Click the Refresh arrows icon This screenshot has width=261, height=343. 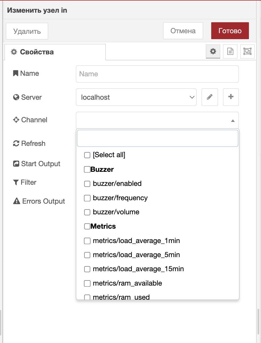pos(16,144)
